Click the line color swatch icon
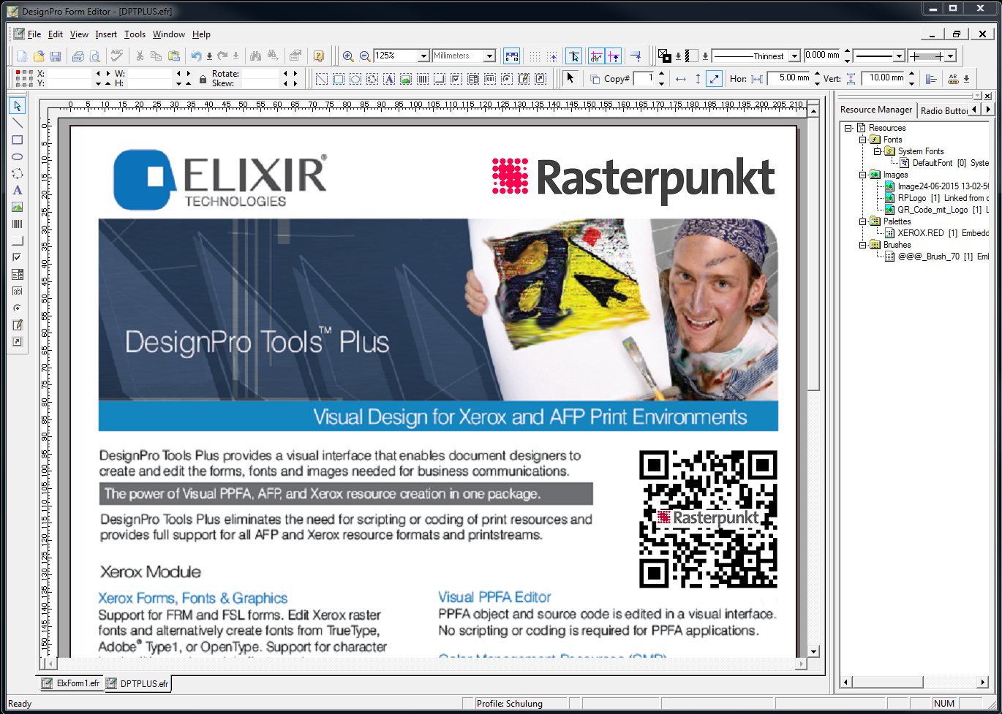This screenshot has width=1002, height=714. (664, 56)
